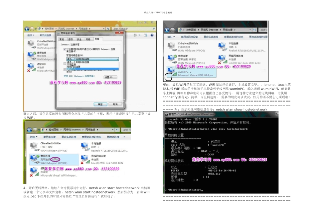Open help via the blue question-mark icon
This screenshot has width=316, height=223.
(x=152, y=35)
